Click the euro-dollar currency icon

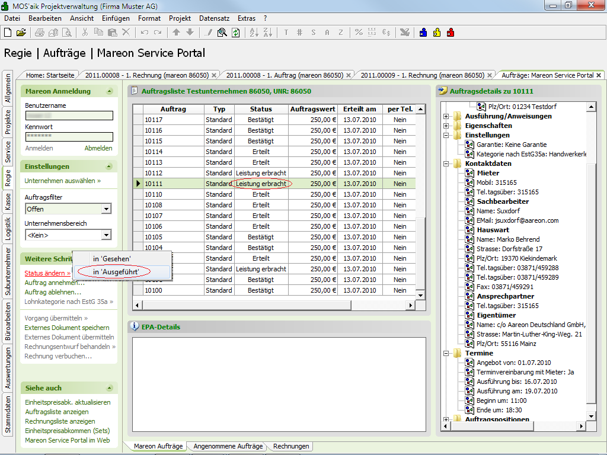[386, 33]
